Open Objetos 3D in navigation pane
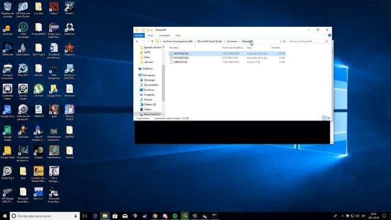The image size is (391, 220). pyautogui.click(x=148, y=105)
